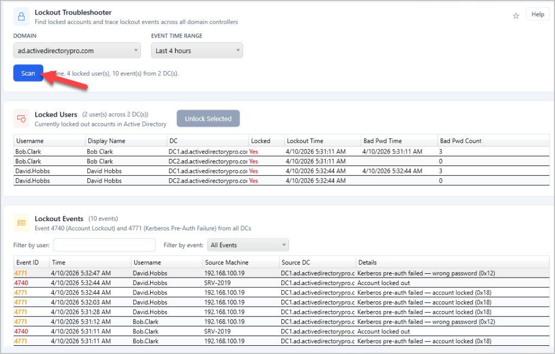
Task: Select the Bob.Clark row on DC1
Action: pyautogui.click(x=281, y=151)
